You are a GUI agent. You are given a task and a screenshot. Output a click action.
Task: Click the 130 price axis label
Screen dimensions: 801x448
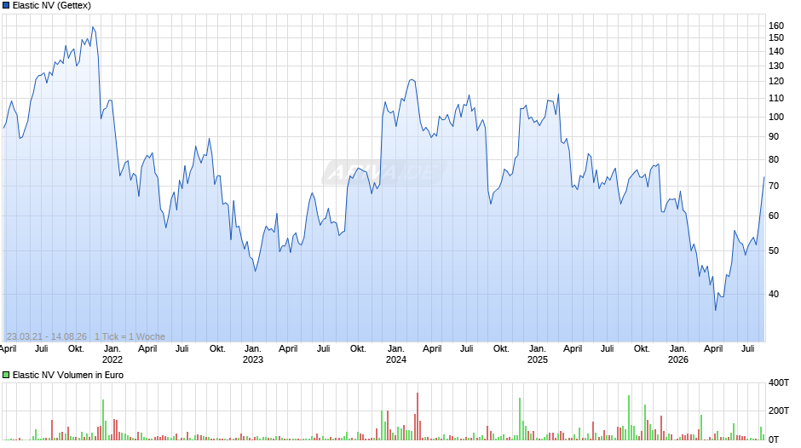776,66
